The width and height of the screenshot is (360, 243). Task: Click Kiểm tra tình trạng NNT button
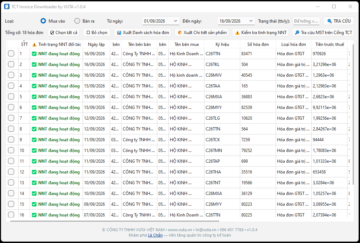[260, 33]
